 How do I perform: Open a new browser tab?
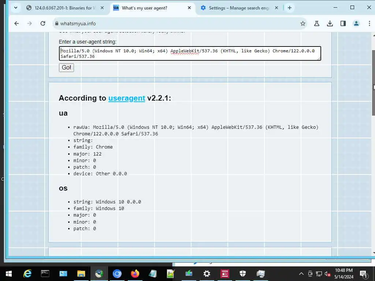[290, 8]
